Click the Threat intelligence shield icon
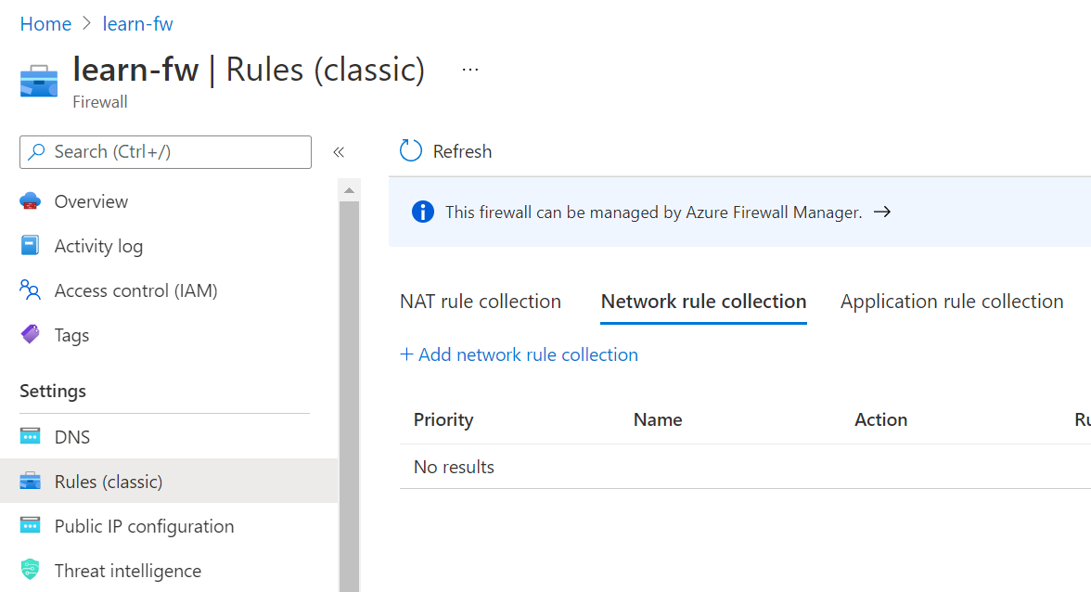The width and height of the screenshot is (1091, 592). click(30, 570)
